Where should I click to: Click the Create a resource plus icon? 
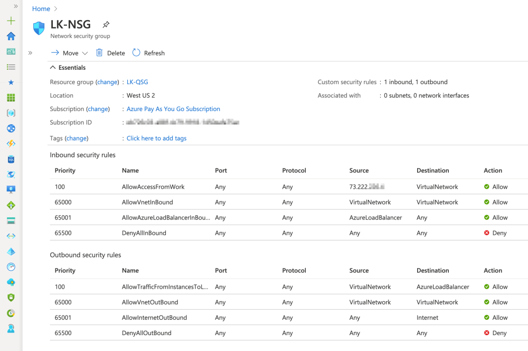(11, 21)
